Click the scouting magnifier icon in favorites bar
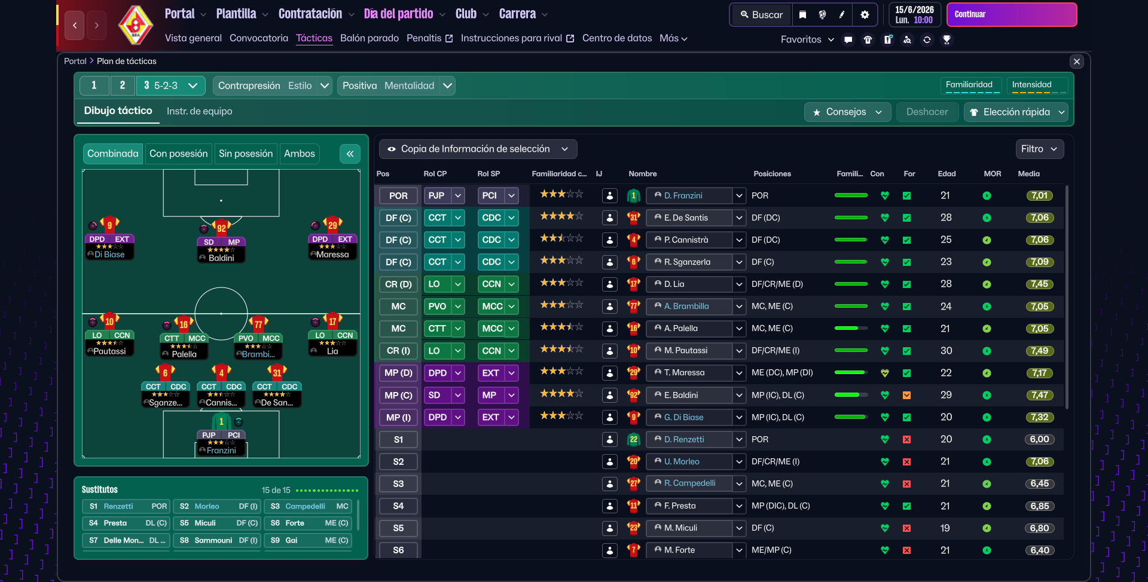The height and width of the screenshot is (582, 1148). [907, 40]
